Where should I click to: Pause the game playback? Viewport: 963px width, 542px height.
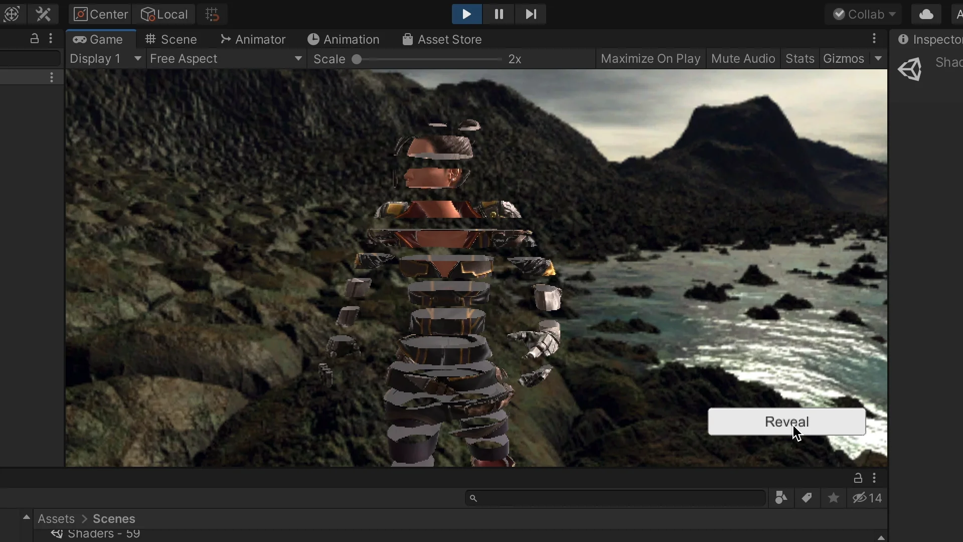[x=499, y=14]
